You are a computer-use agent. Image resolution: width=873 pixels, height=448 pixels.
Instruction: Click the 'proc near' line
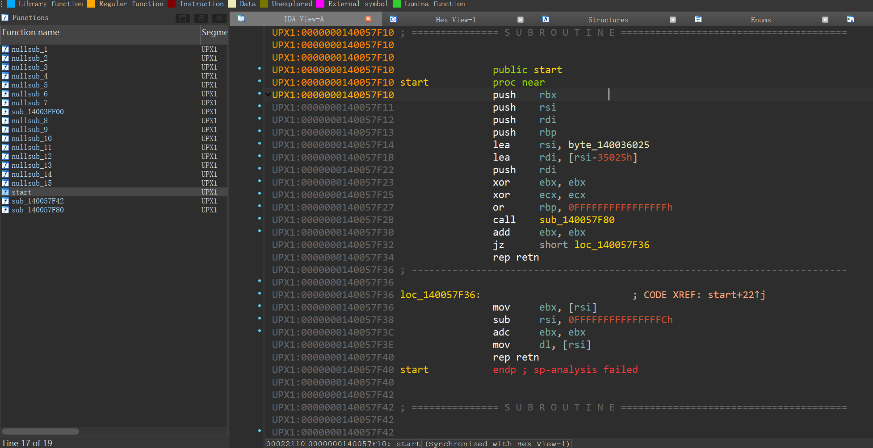[x=519, y=83]
